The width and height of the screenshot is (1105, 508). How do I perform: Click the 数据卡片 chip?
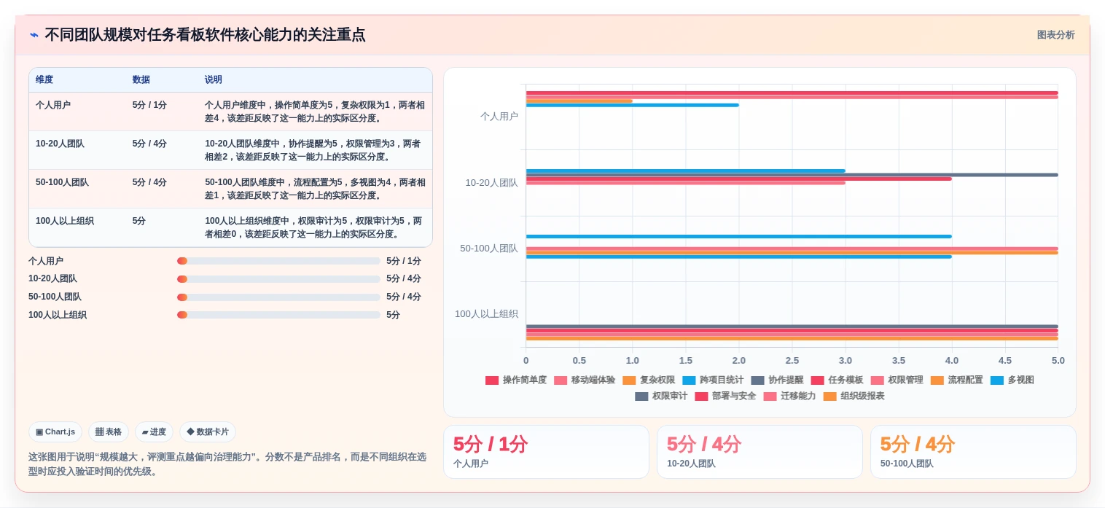coord(208,431)
